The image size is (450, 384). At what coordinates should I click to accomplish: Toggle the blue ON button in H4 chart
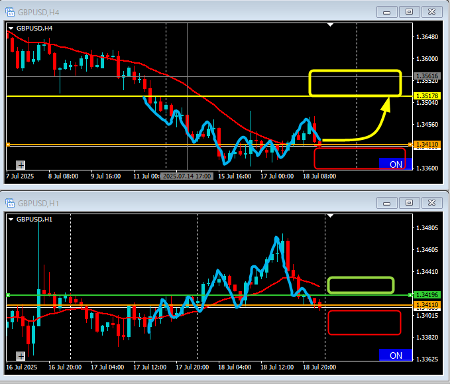395,164
